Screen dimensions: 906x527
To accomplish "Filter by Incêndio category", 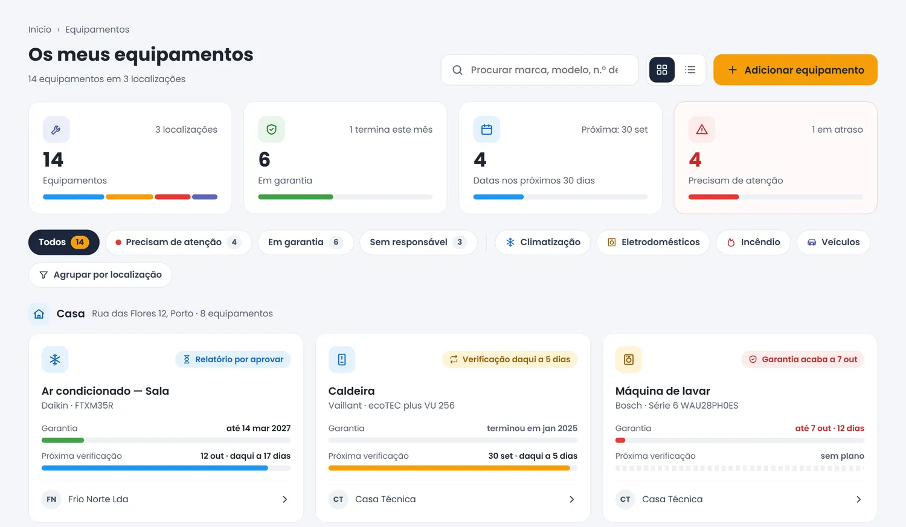I will pos(753,242).
